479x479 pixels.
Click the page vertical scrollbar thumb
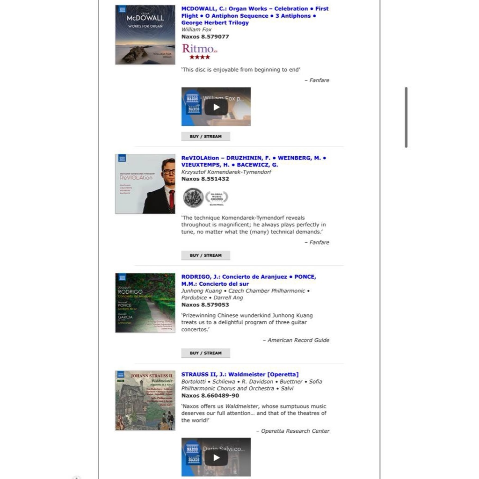406,117
